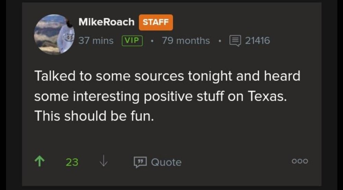Click the MikeRoach username
Image resolution: width=343 pixels, height=190 pixels.
tap(106, 22)
